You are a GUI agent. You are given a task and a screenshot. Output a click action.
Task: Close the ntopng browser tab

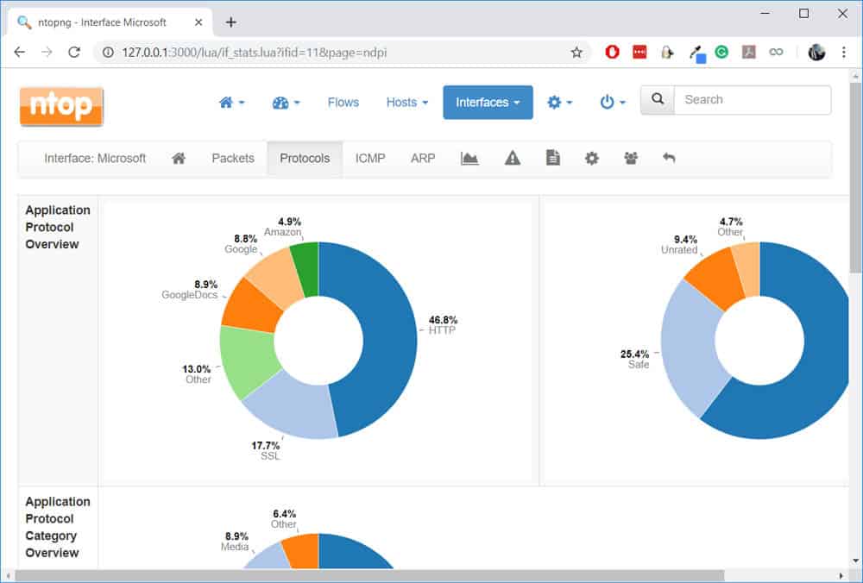(x=198, y=22)
